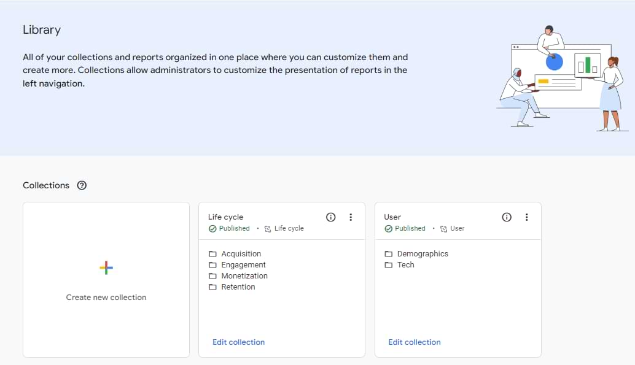
Task: Click the Tech folder icon
Action: 389,265
